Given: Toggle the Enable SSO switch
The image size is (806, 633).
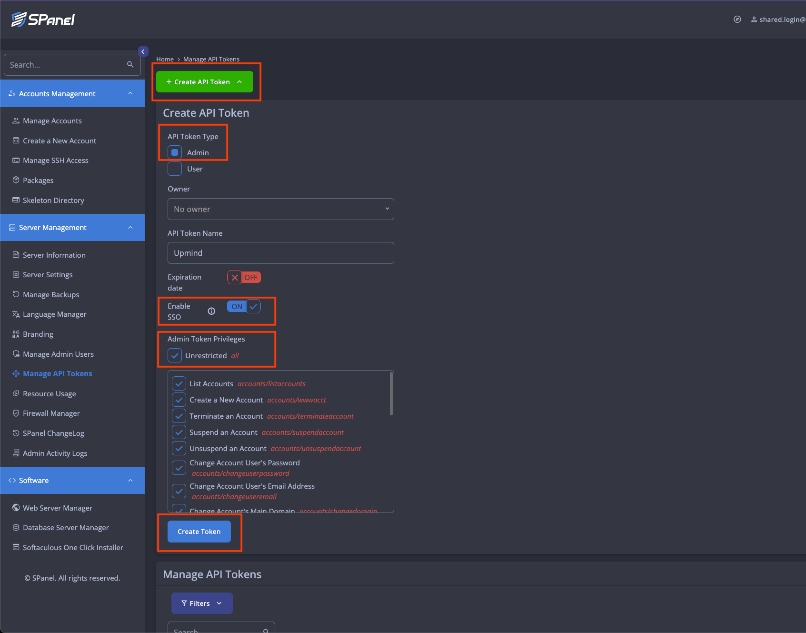Looking at the screenshot, I should (x=244, y=306).
